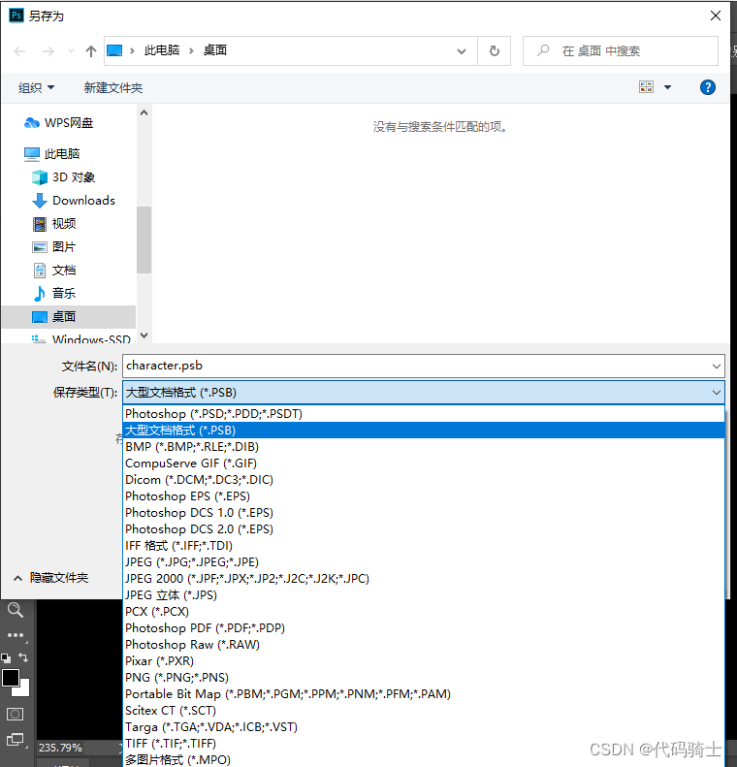Click the forward navigation arrow
Image resolution: width=737 pixels, height=767 pixels.
coord(48,50)
